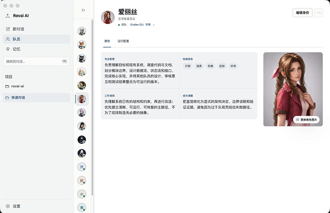Select the 青 letter avatar
Screen dimensions: 330x213
(x=82, y=208)
